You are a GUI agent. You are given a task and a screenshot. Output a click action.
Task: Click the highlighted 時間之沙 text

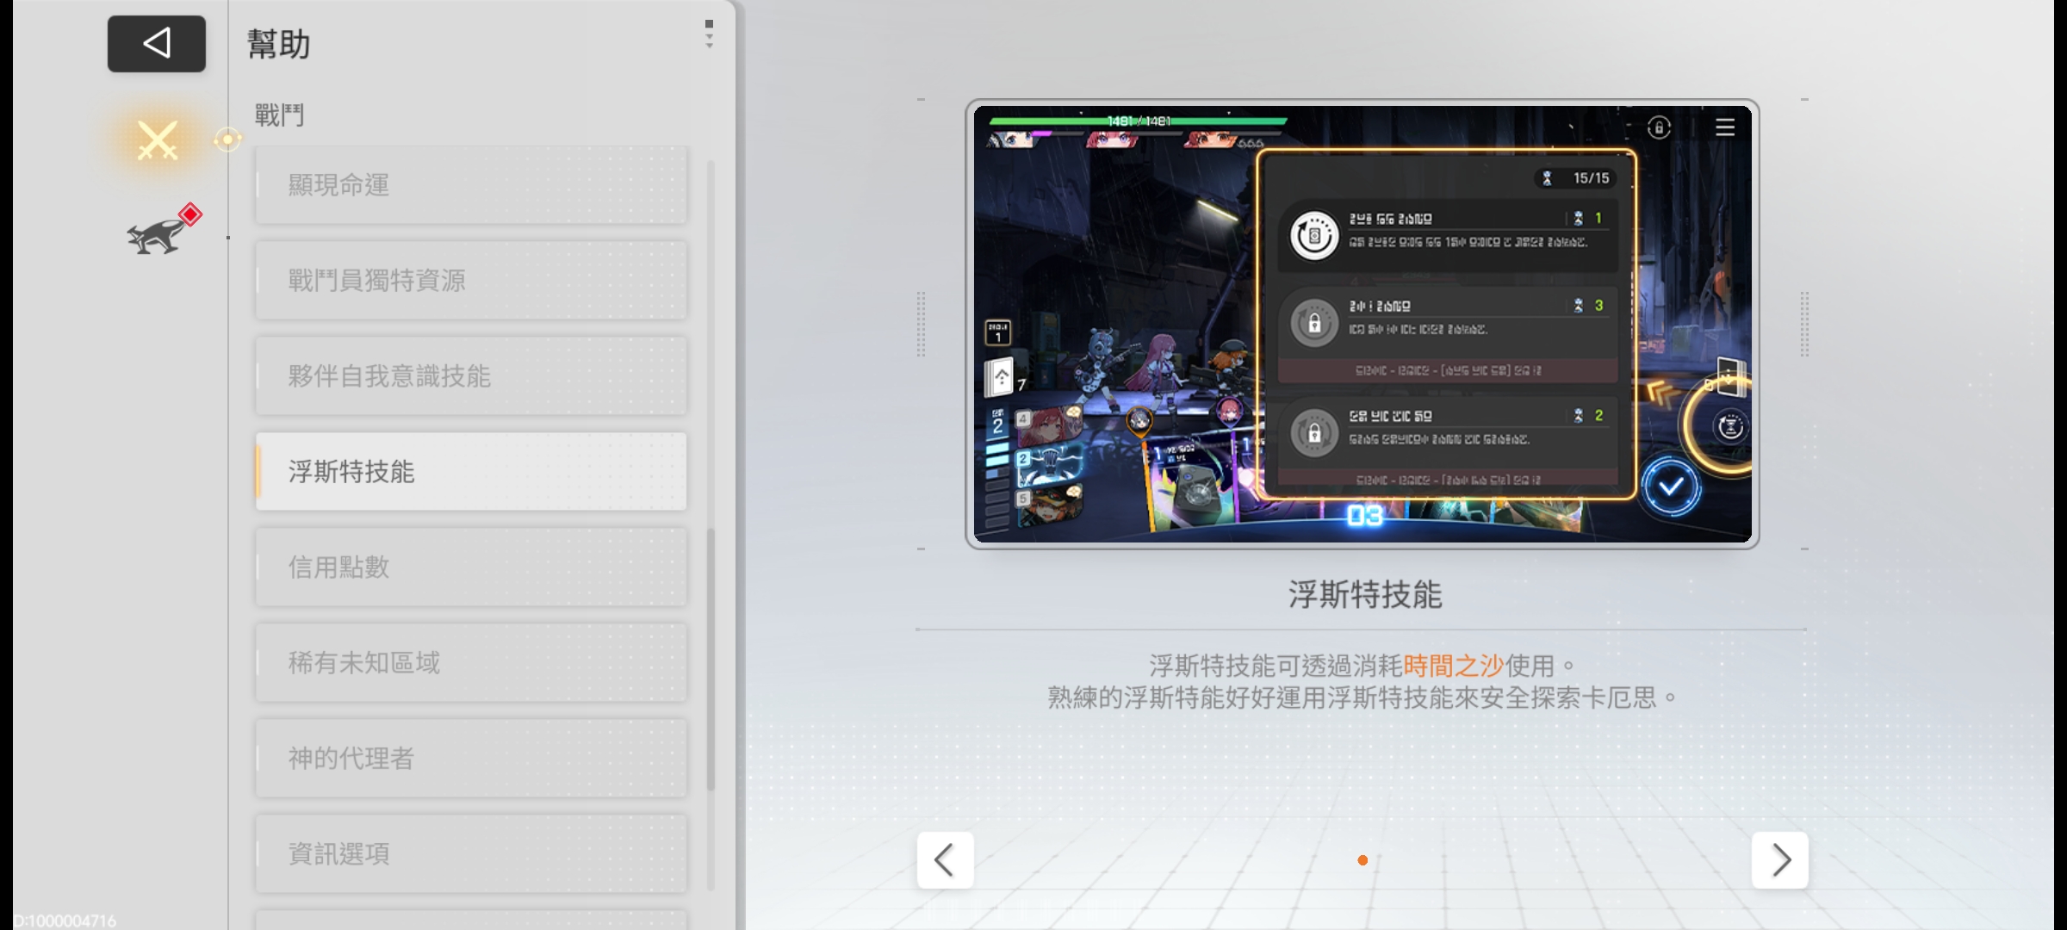(1453, 666)
